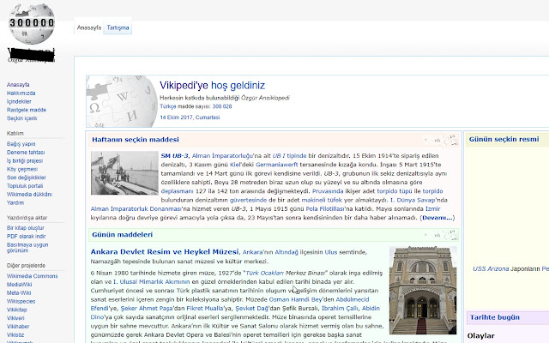Open a random article via Rastgele madde
Image resolution: width=549 pixels, height=343 pixels.
[x=27, y=110]
